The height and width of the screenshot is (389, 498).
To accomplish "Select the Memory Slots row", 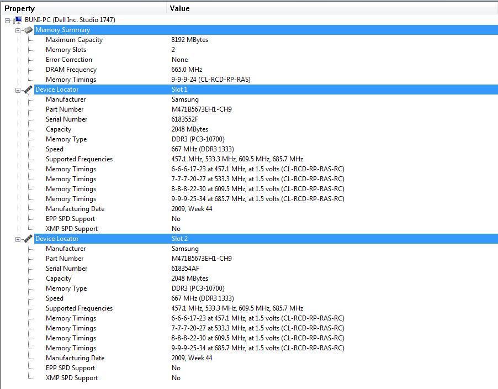I will [x=266, y=50].
